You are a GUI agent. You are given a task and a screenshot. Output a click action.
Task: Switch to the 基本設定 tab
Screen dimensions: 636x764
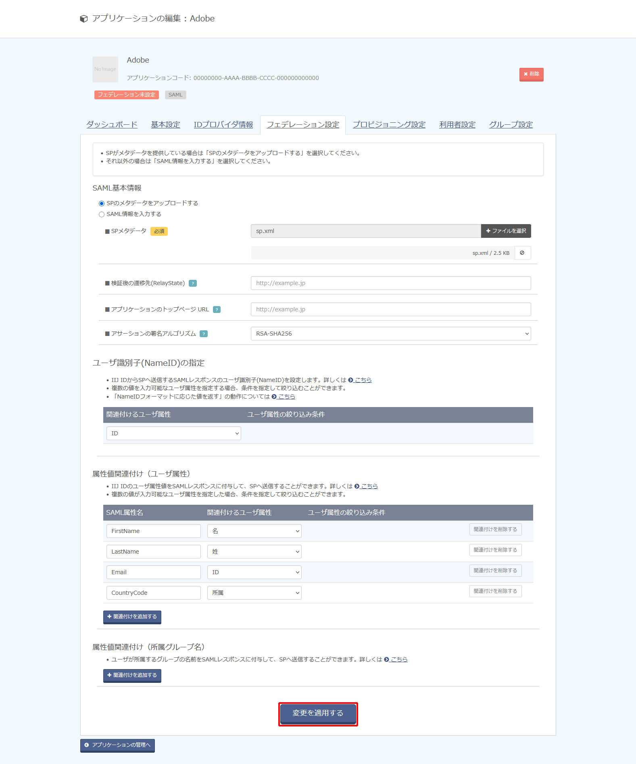click(165, 125)
